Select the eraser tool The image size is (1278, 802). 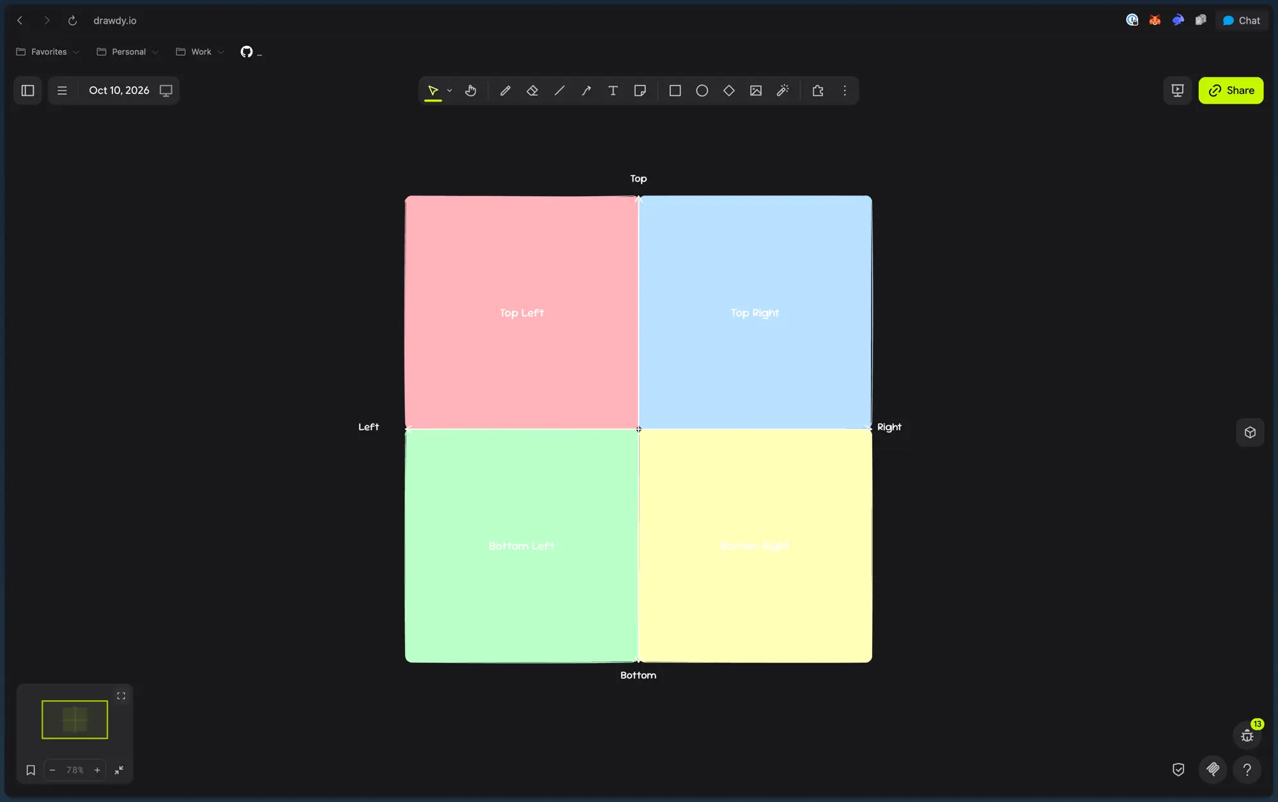tap(532, 91)
